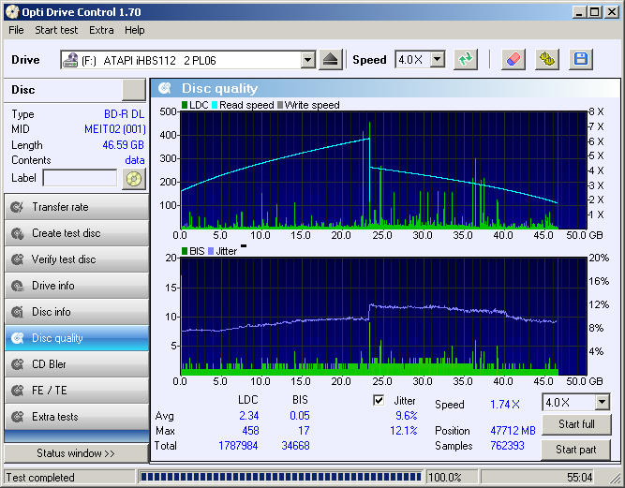
Task: Switch to Create test disc section
Action: (77, 233)
